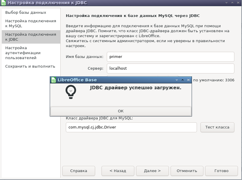Close the JDBC connection wizard window
The width and height of the screenshot is (242, 180).
coord(238,3)
